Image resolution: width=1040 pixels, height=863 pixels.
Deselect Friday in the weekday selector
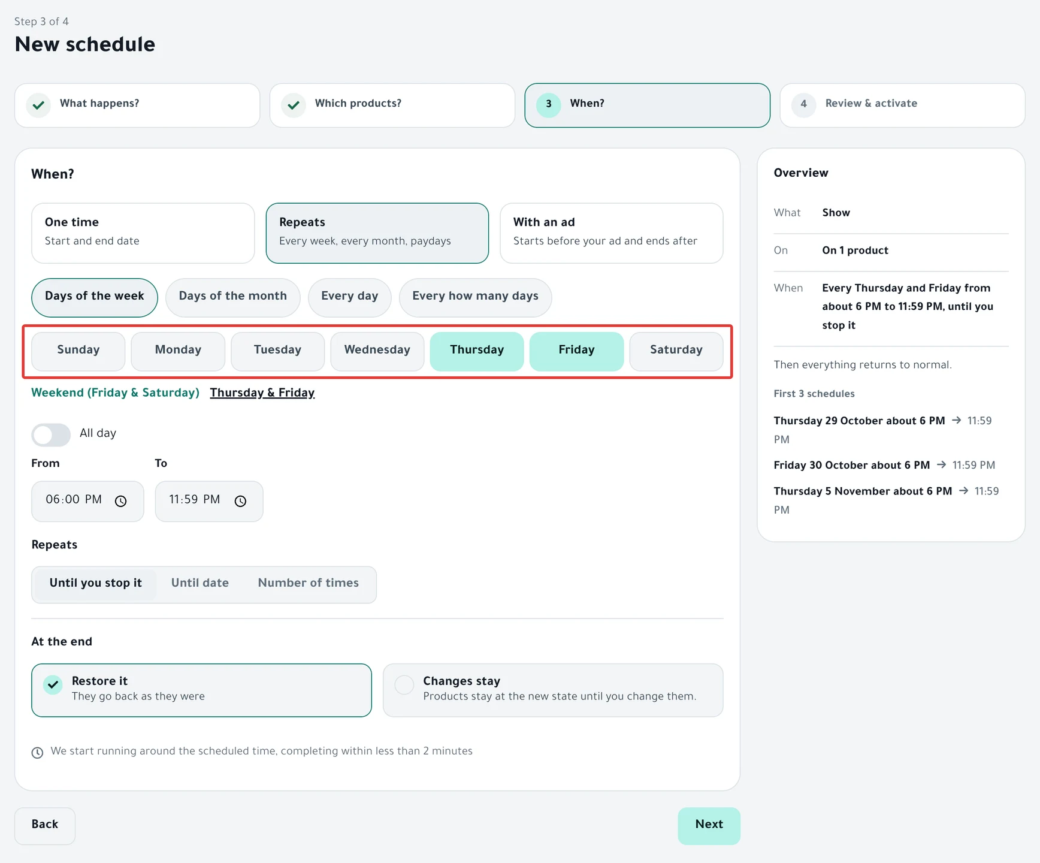click(576, 351)
